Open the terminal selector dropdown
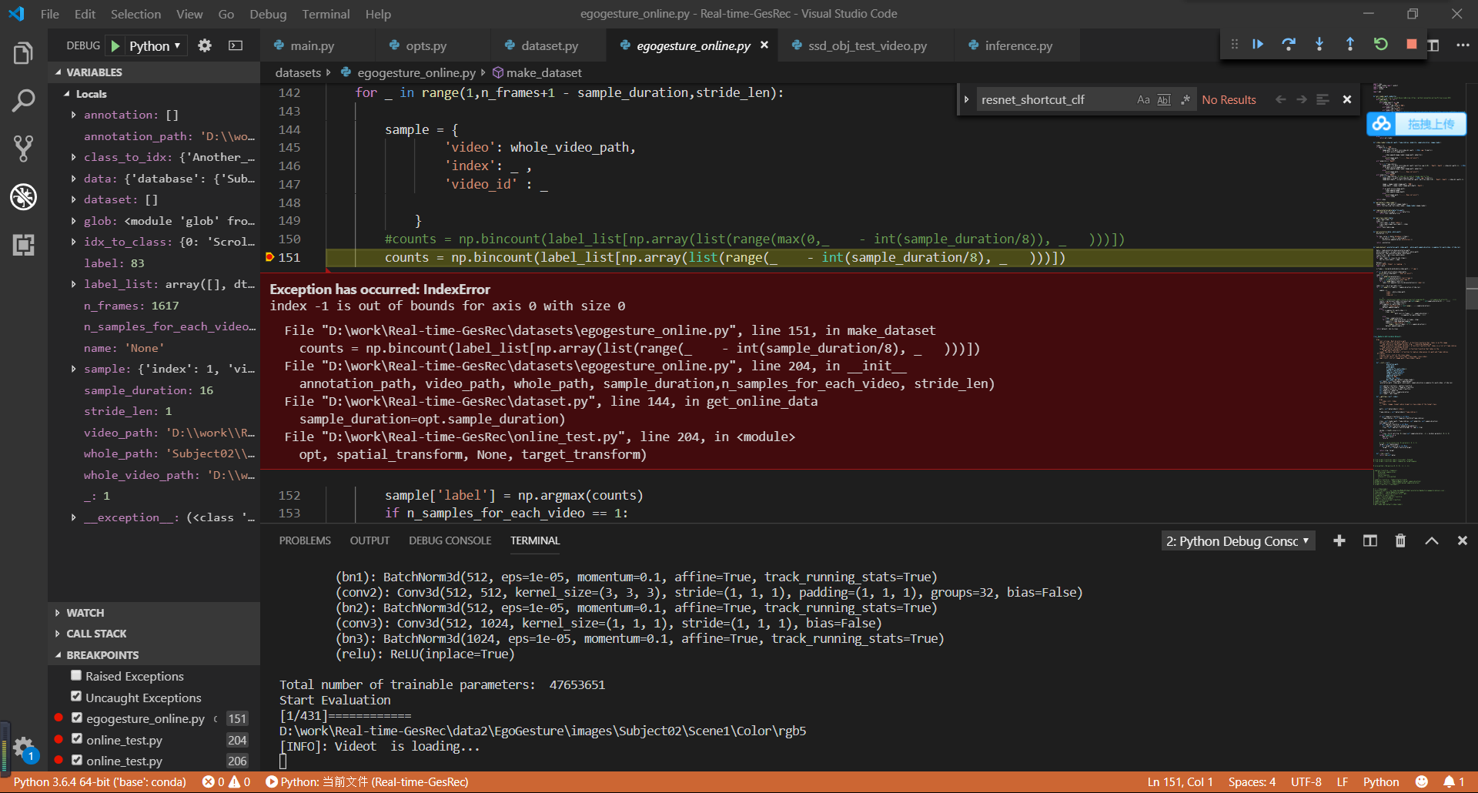The height and width of the screenshot is (793, 1478). pos(1238,540)
